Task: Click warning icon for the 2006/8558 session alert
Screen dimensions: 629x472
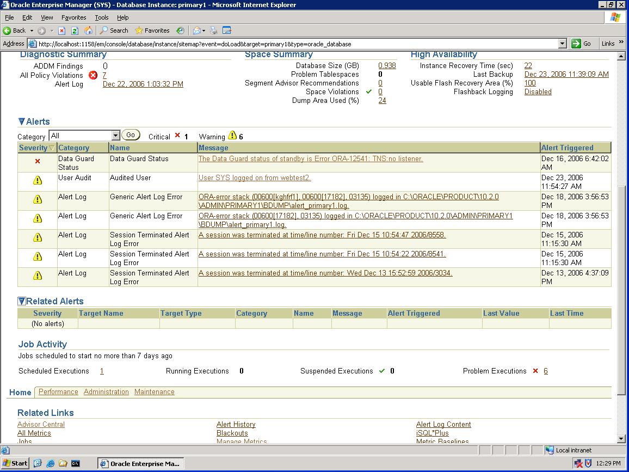Action: (x=38, y=237)
